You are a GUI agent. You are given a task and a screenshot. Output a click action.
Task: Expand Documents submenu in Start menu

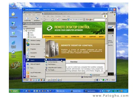pyautogui.click(x=35, y=53)
